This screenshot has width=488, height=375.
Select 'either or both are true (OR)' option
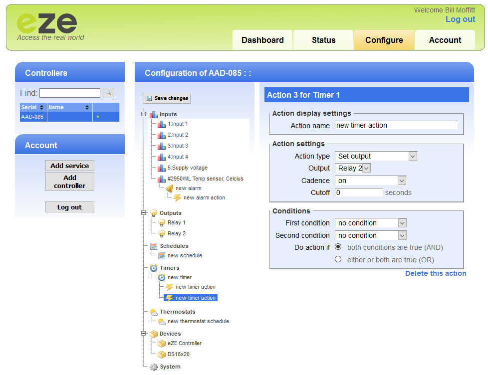point(338,260)
